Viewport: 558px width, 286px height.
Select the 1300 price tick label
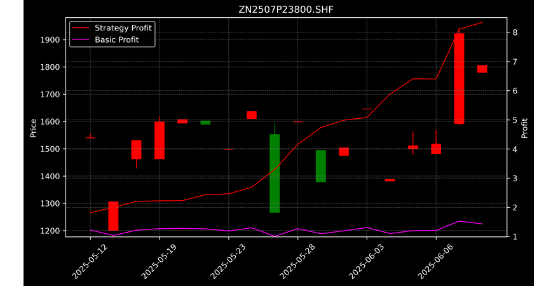(x=51, y=204)
